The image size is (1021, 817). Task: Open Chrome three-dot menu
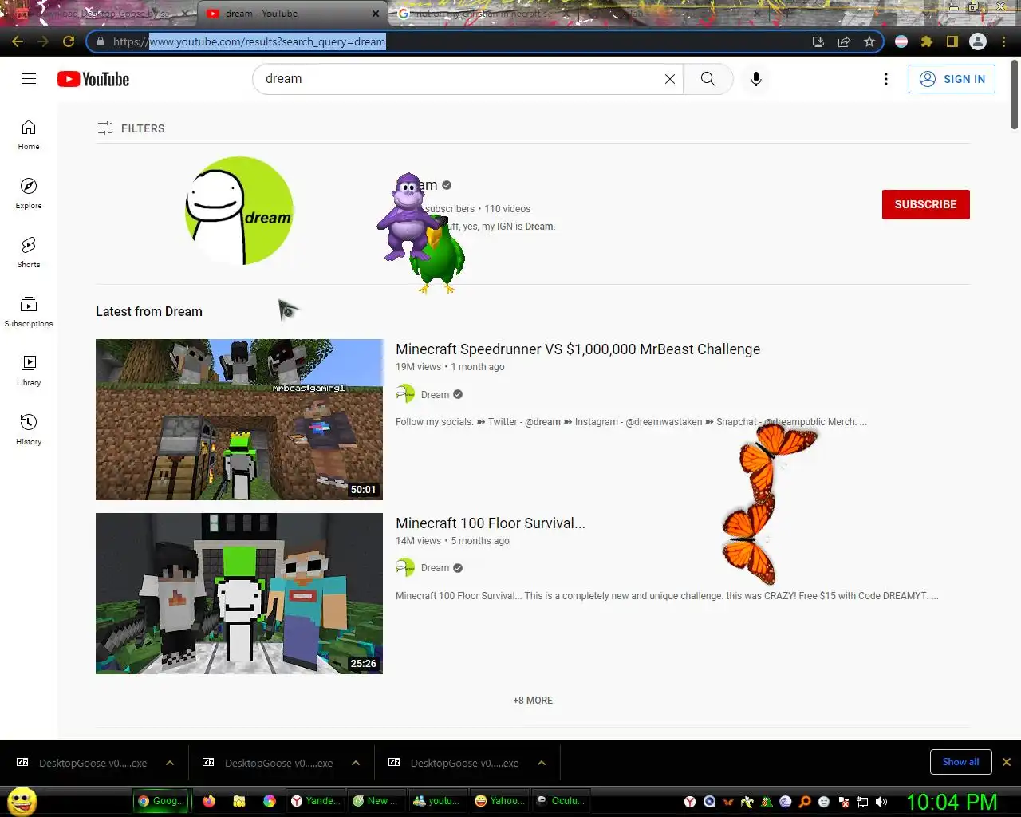[x=1003, y=41]
